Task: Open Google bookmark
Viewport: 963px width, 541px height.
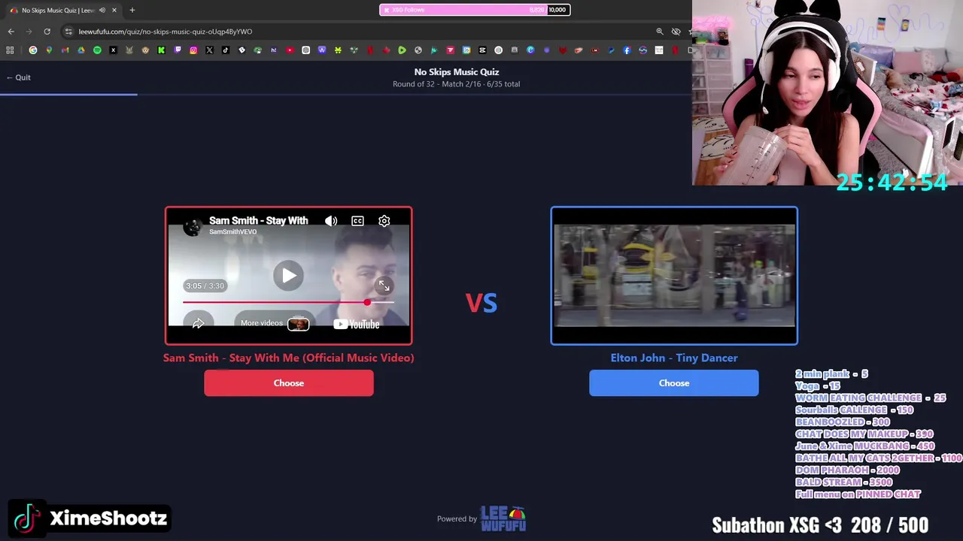Action: 32,50
